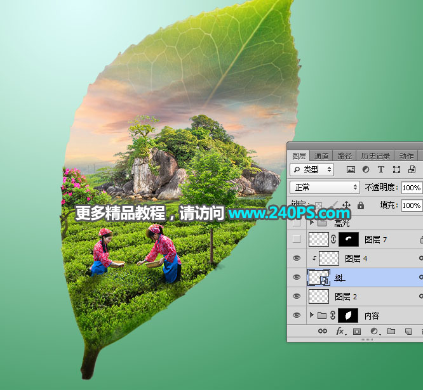Click the 内容 group folder icon
Viewport: 423px width, 390px height.
(322, 315)
